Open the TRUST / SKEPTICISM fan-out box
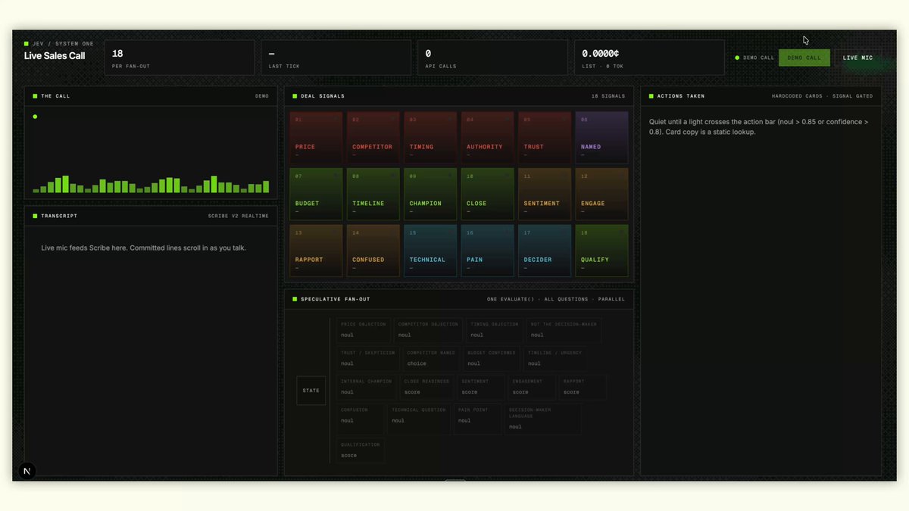This screenshot has height=511, width=909. pyautogui.click(x=368, y=359)
